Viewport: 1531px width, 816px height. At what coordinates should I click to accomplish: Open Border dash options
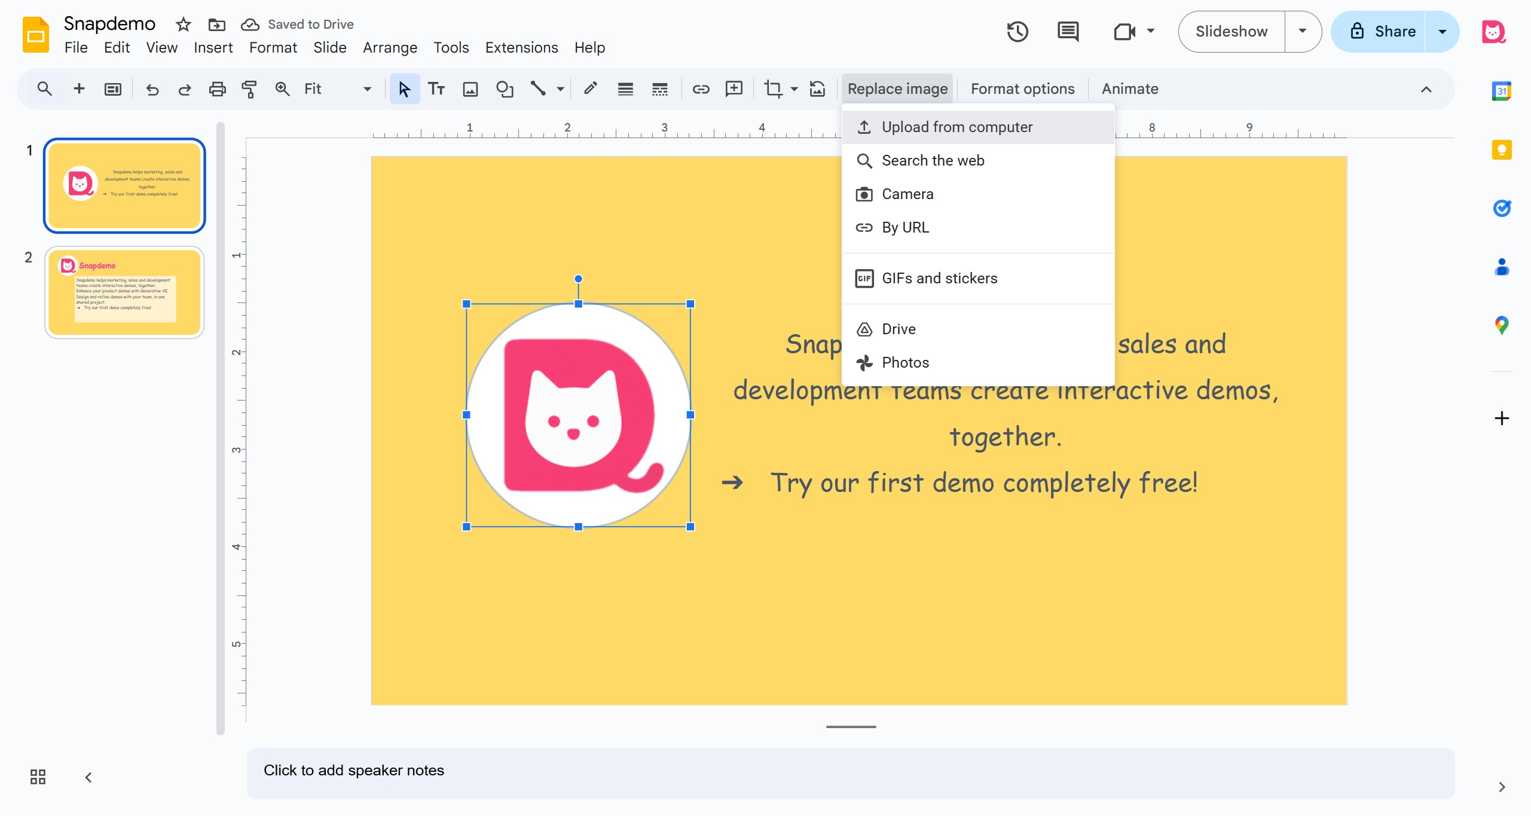[660, 89]
